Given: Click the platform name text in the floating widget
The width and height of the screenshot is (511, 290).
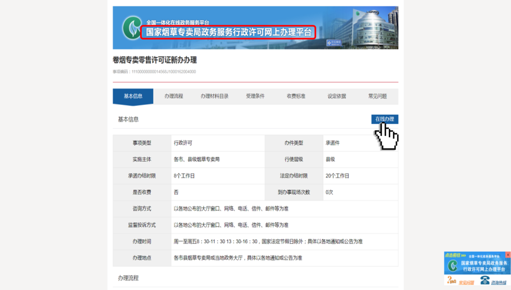Looking at the screenshot, I should 484,266.
